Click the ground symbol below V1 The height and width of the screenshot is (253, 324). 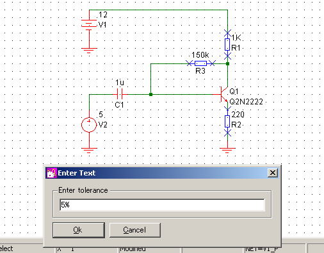89,50
